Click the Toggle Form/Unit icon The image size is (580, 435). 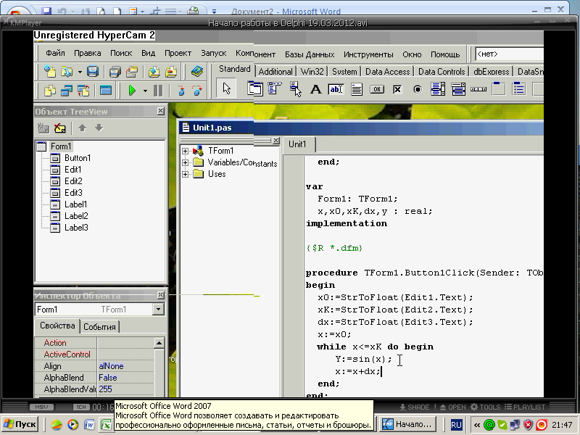pos(83,90)
